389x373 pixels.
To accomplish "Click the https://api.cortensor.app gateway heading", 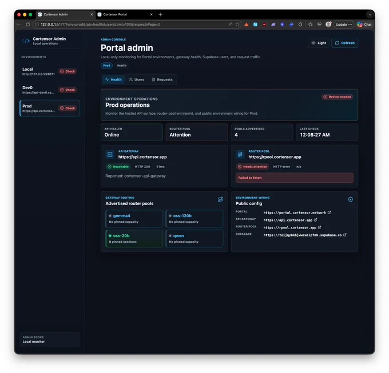I will point(142,157).
